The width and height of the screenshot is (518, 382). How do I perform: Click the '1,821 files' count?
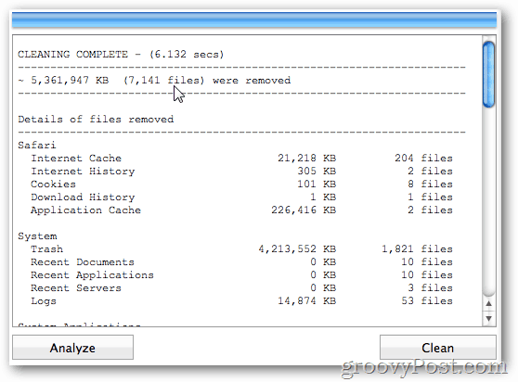coord(417,248)
